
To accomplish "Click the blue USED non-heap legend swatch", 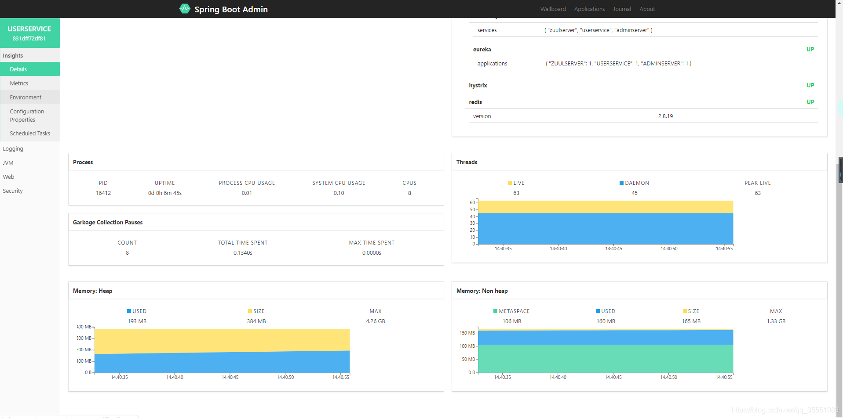I will point(598,311).
